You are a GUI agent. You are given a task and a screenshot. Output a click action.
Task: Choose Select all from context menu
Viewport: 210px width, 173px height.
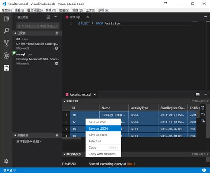click(103, 141)
